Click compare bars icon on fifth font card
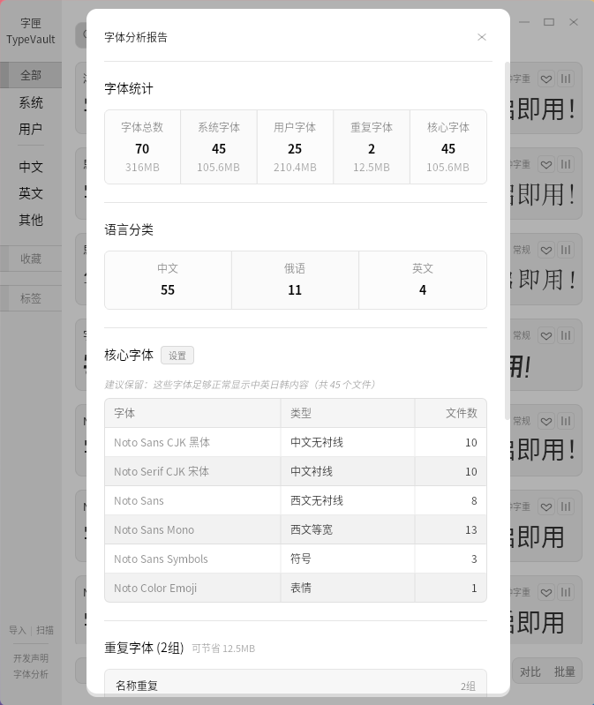 [x=566, y=421]
